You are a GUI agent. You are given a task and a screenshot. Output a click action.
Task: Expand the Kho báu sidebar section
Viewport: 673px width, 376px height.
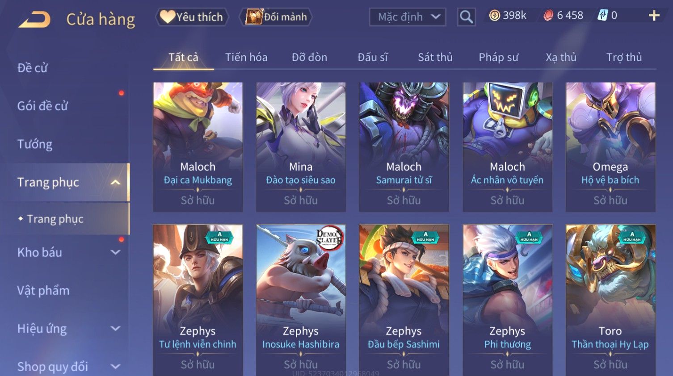point(115,252)
